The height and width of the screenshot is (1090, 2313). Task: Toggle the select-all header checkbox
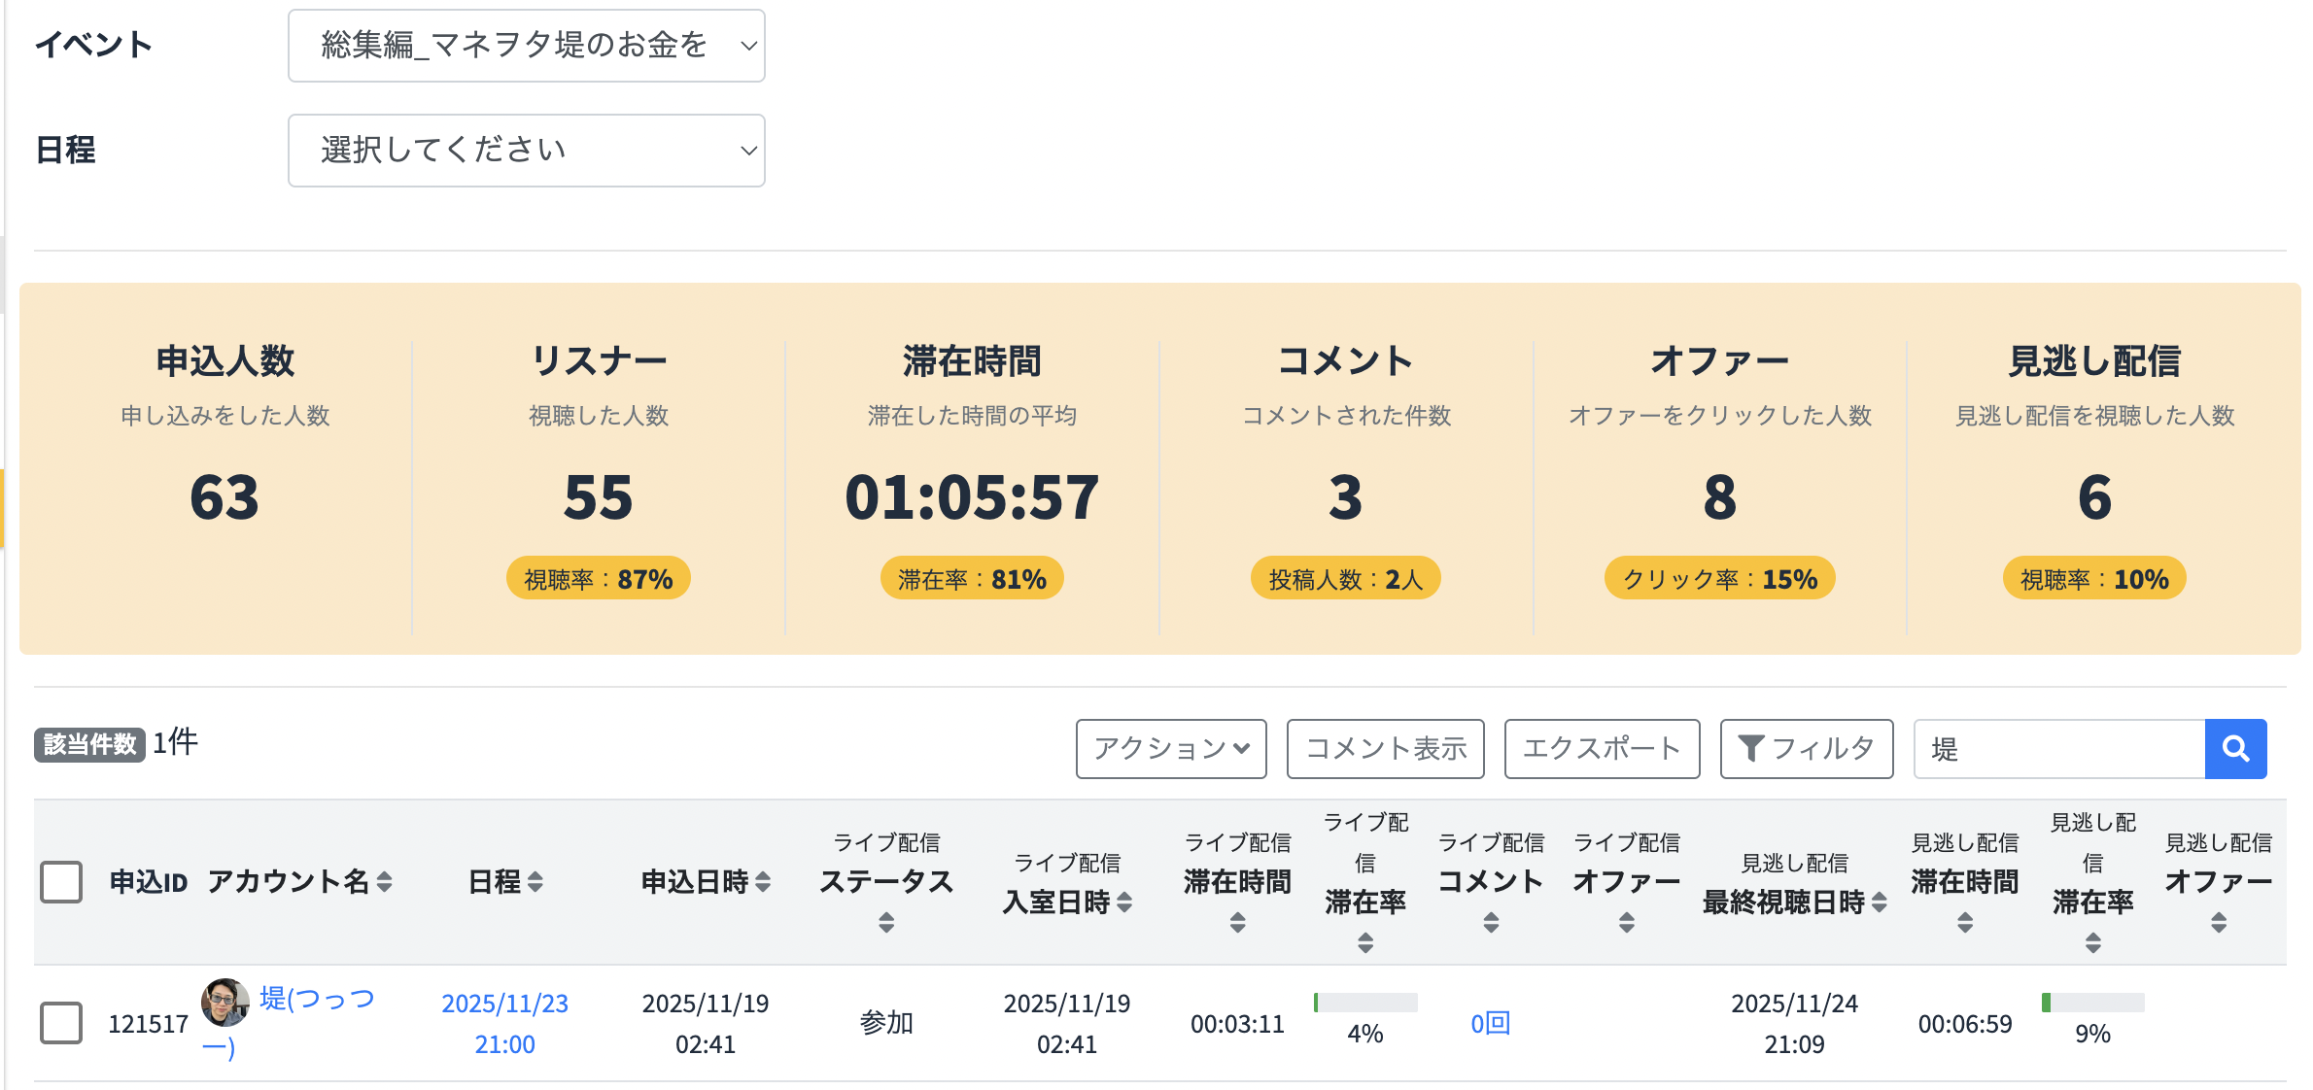click(61, 882)
